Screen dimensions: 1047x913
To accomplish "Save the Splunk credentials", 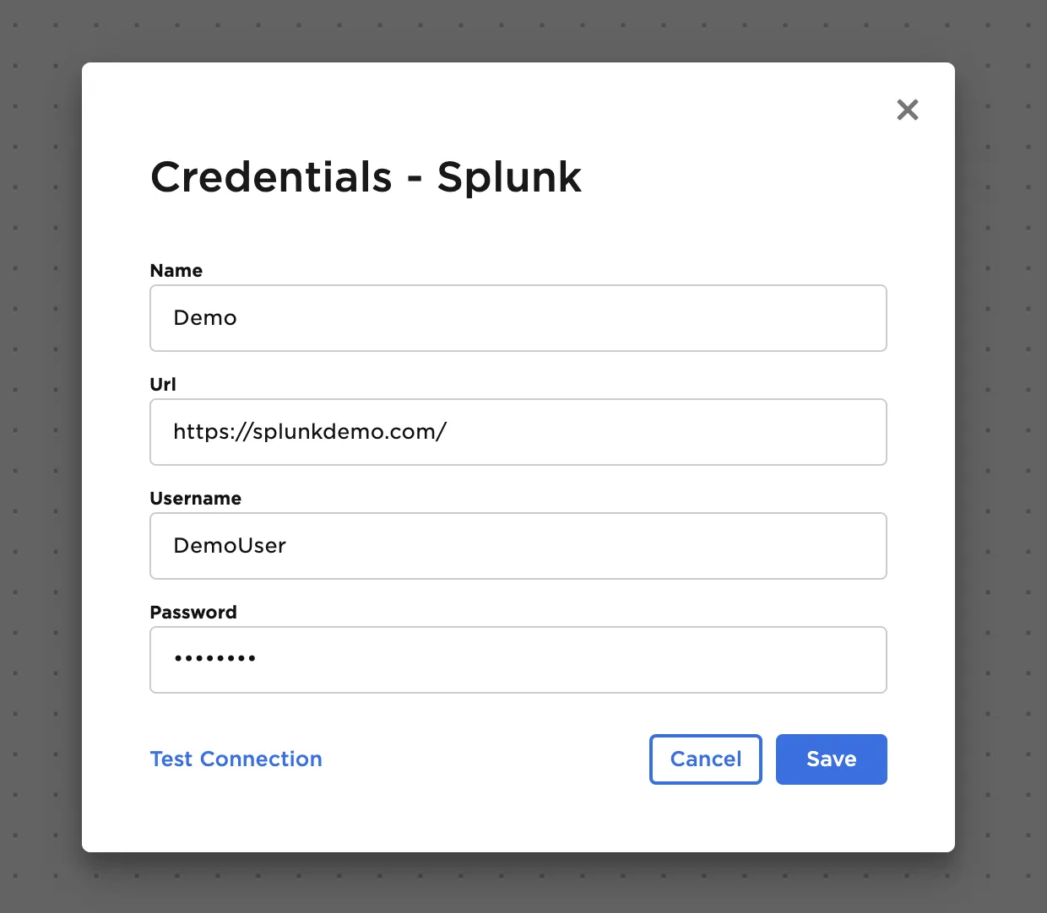I will [831, 759].
